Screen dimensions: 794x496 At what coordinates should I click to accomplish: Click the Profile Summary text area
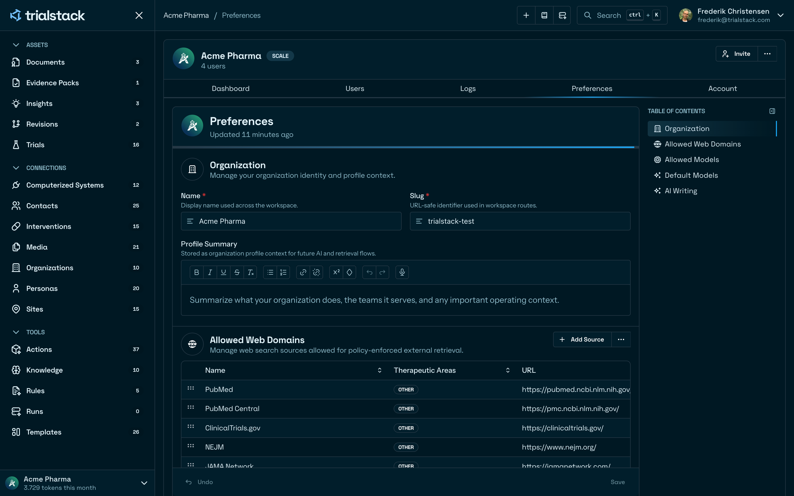[x=406, y=300]
